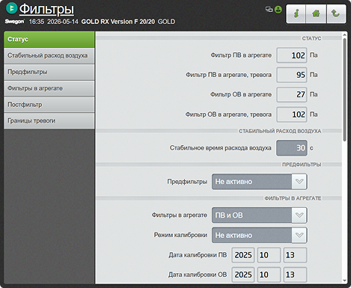
Task: Click the green user status icon
Action: 278,10
